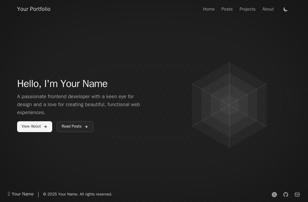Click the arrow icon inside Read Posts
Image resolution: width=308 pixels, height=202 pixels.
(x=86, y=127)
